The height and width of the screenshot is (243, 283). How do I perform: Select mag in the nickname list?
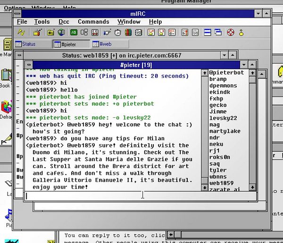[x=215, y=125]
